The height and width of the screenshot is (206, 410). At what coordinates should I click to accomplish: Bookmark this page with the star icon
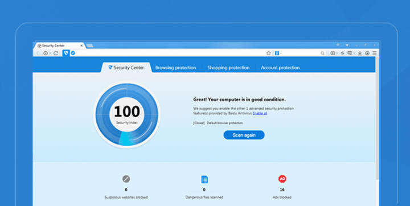click(269, 53)
